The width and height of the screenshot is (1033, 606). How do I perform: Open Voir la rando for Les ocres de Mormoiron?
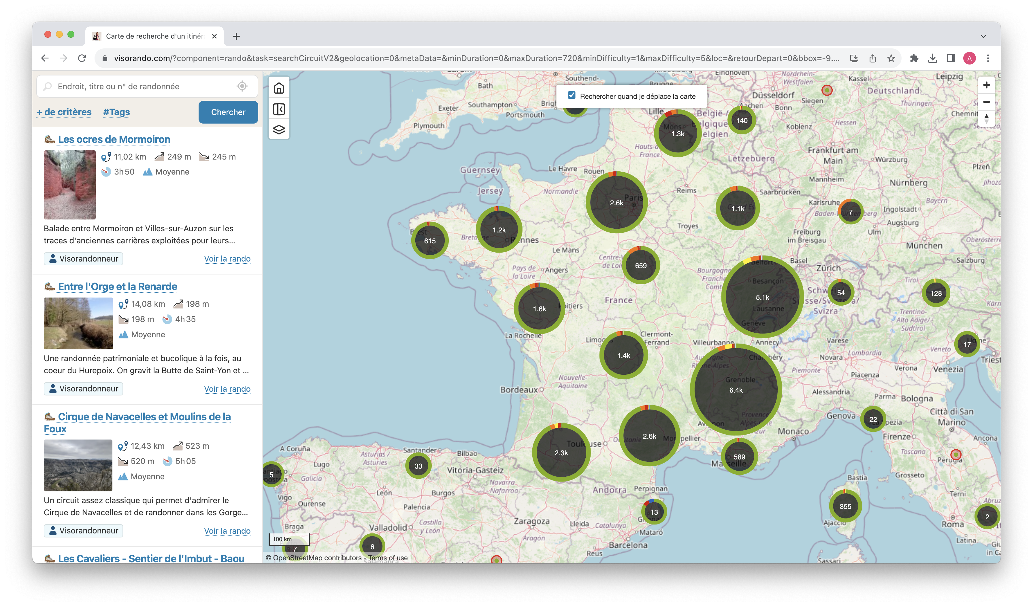pos(227,259)
